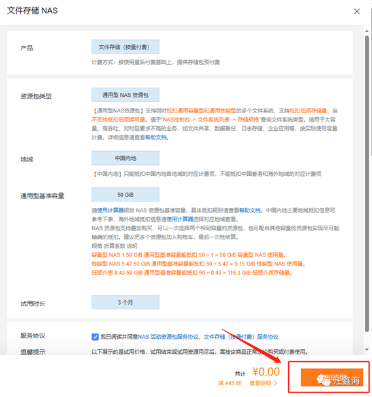Open 帮助文档 link in capacity description
Viewport: 372px width, 397px height.
(250, 210)
